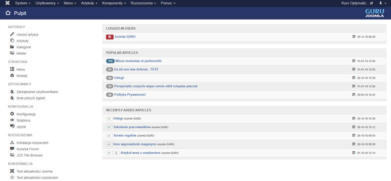This screenshot has height=181, width=391.
Task: Open Kunena Forum from sidebar
Action: (28, 149)
